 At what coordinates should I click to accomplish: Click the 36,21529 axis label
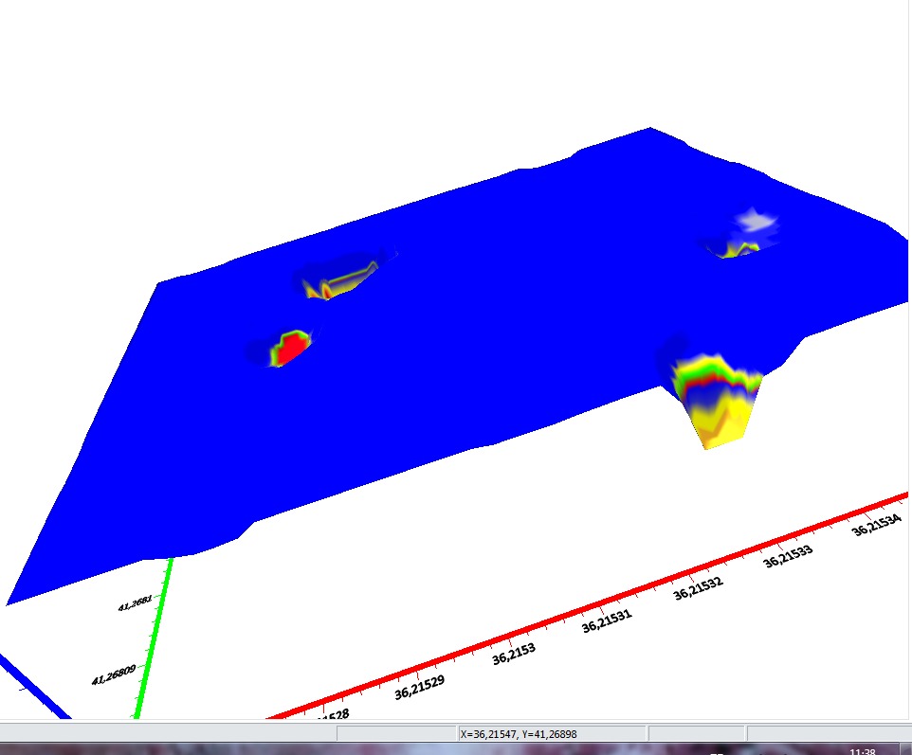pyautogui.click(x=419, y=687)
